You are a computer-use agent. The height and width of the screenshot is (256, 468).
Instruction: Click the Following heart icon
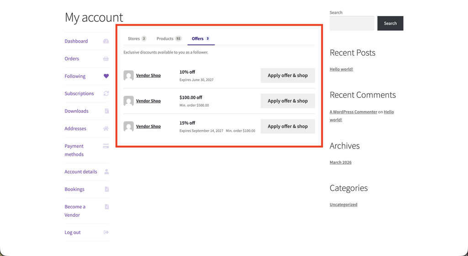(106, 76)
